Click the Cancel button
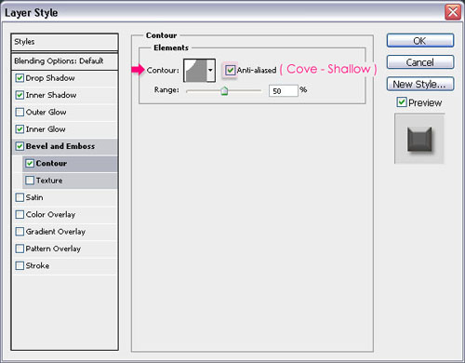Viewport: 465px width, 363px height. (x=420, y=62)
